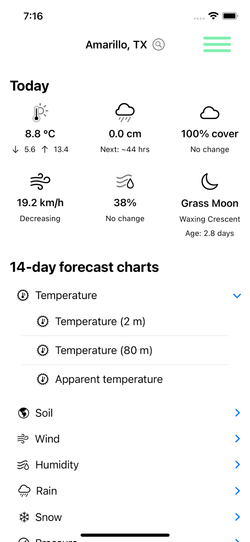Collapse the Temperature charts section

(237, 296)
